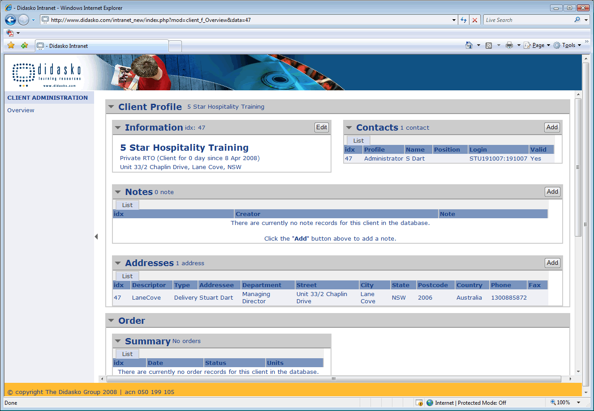Click the Add to Favorites icon
Viewport: 594px width, 411px height.
24,46
